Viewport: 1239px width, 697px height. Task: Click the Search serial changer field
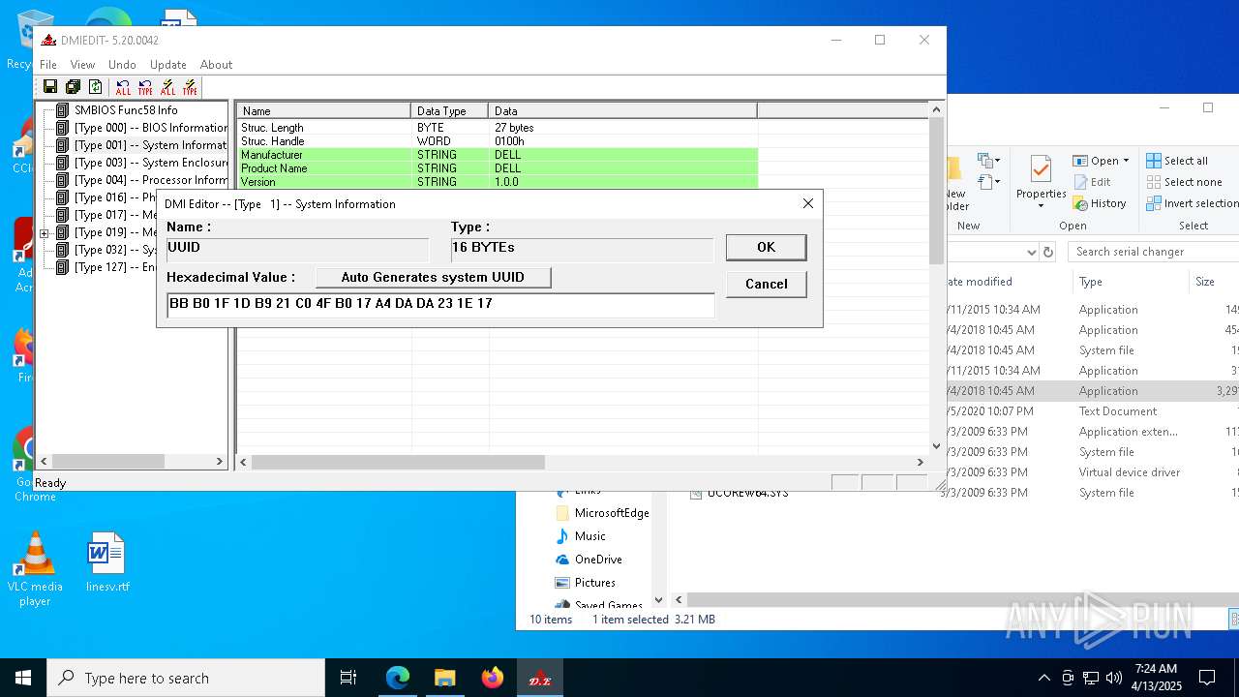[x=1154, y=252]
